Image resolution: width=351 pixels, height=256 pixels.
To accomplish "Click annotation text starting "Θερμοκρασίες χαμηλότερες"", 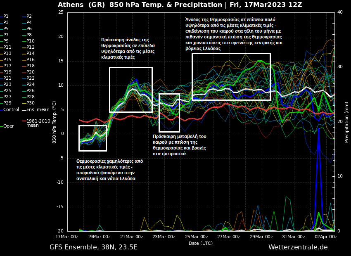I will [x=109, y=170].
